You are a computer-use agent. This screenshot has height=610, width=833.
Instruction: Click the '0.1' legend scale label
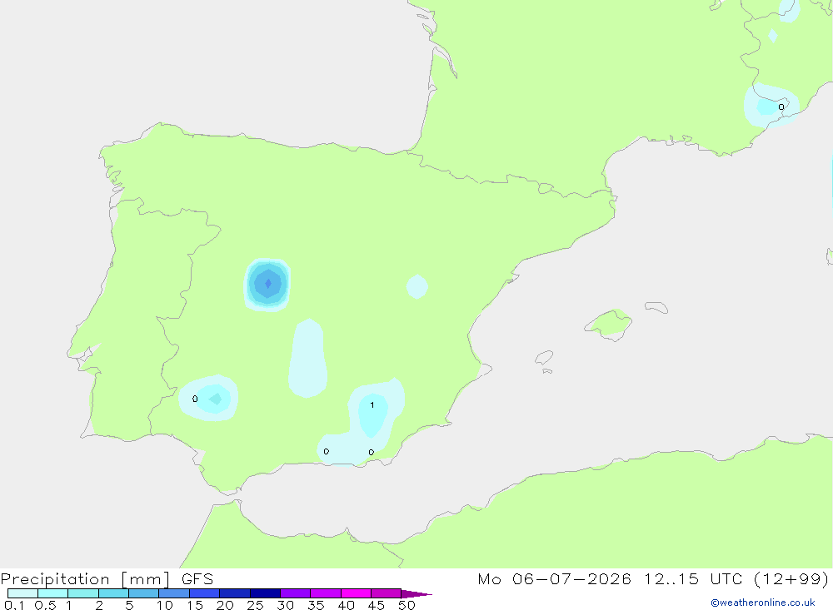coord(14,605)
